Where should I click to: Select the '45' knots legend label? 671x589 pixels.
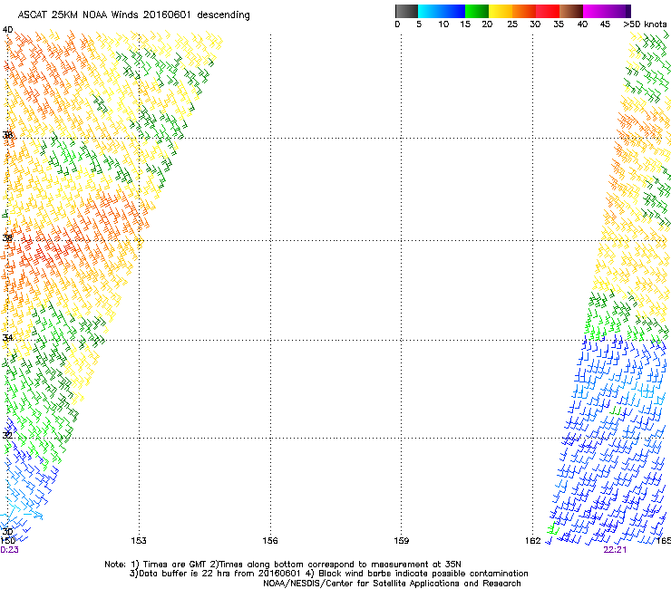click(605, 24)
